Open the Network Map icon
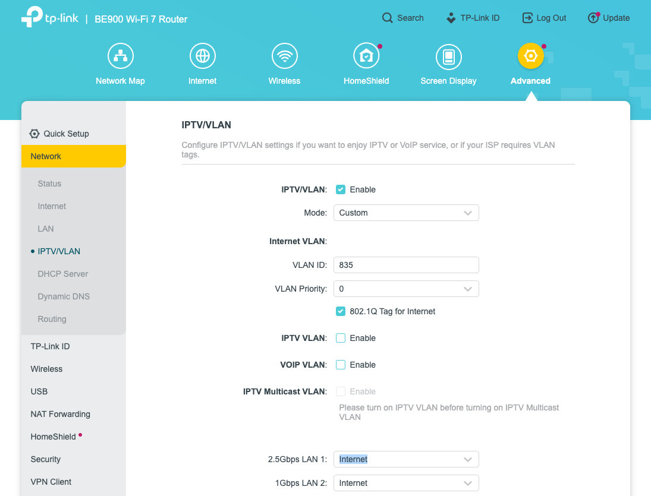This screenshot has height=496, width=651. pyautogui.click(x=121, y=56)
